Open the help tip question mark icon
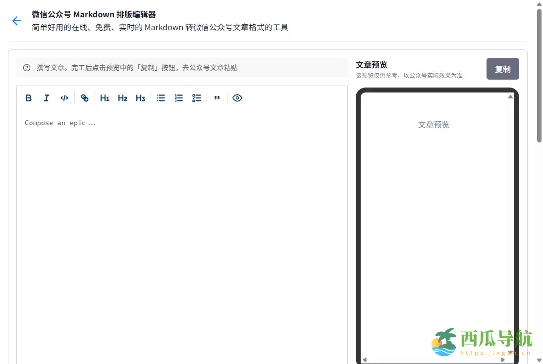Viewport: 543px width, 364px height. click(x=26, y=67)
